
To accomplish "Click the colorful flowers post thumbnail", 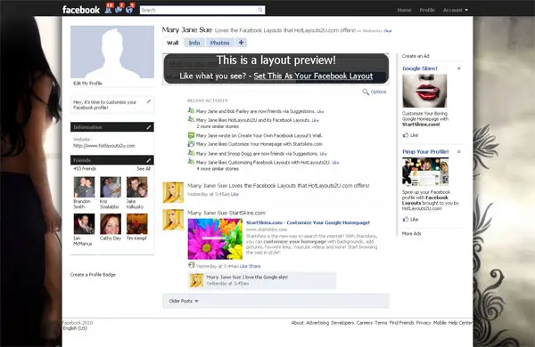I will [215, 239].
